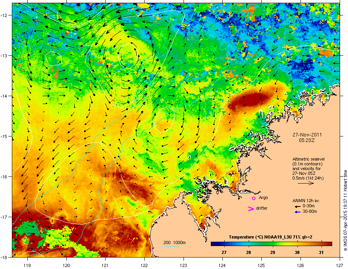The image size is (348, 269).
Task: Click the blue 30-80m arrow legend symbol
Action: (x=297, y=212)
